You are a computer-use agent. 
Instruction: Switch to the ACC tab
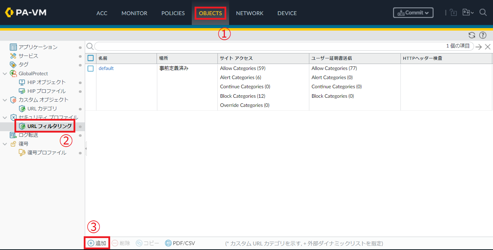102,13
